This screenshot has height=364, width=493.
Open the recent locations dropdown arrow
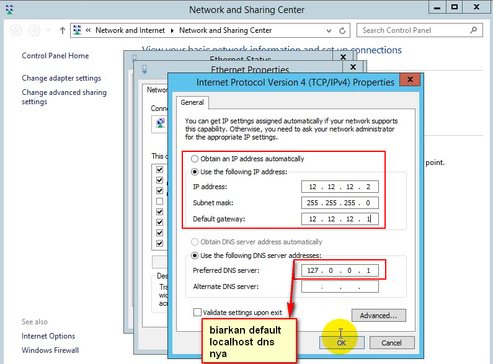(48, 30)
